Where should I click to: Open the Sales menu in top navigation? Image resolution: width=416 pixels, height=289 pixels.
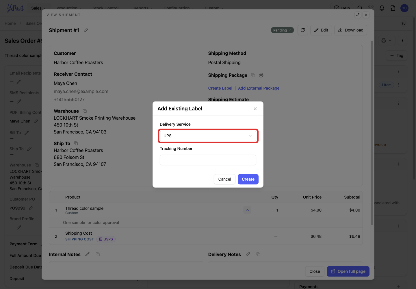[39, 8]
